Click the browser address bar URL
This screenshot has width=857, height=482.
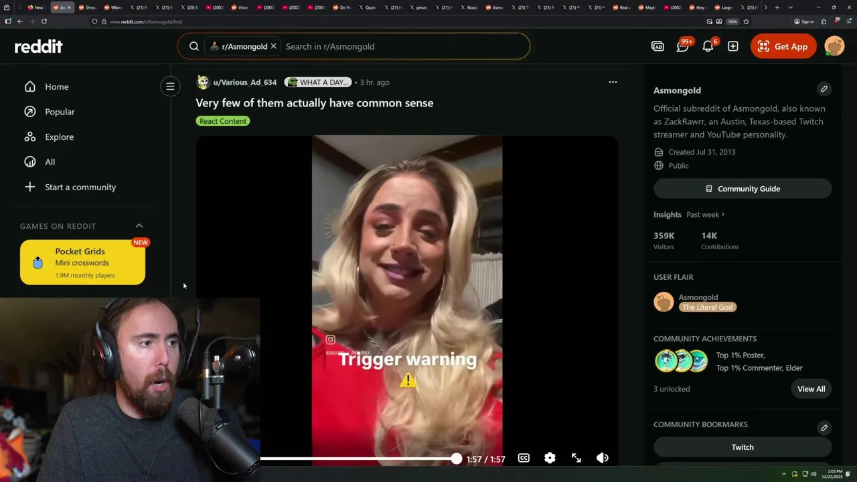tap(146, 21)
